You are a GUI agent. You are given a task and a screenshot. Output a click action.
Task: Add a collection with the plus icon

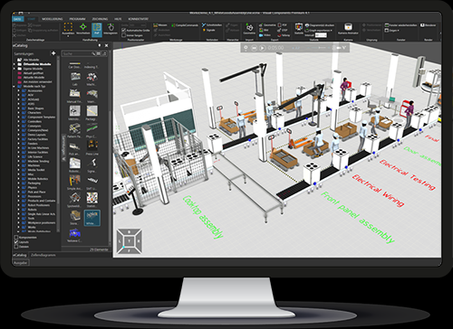pos(53,53)
